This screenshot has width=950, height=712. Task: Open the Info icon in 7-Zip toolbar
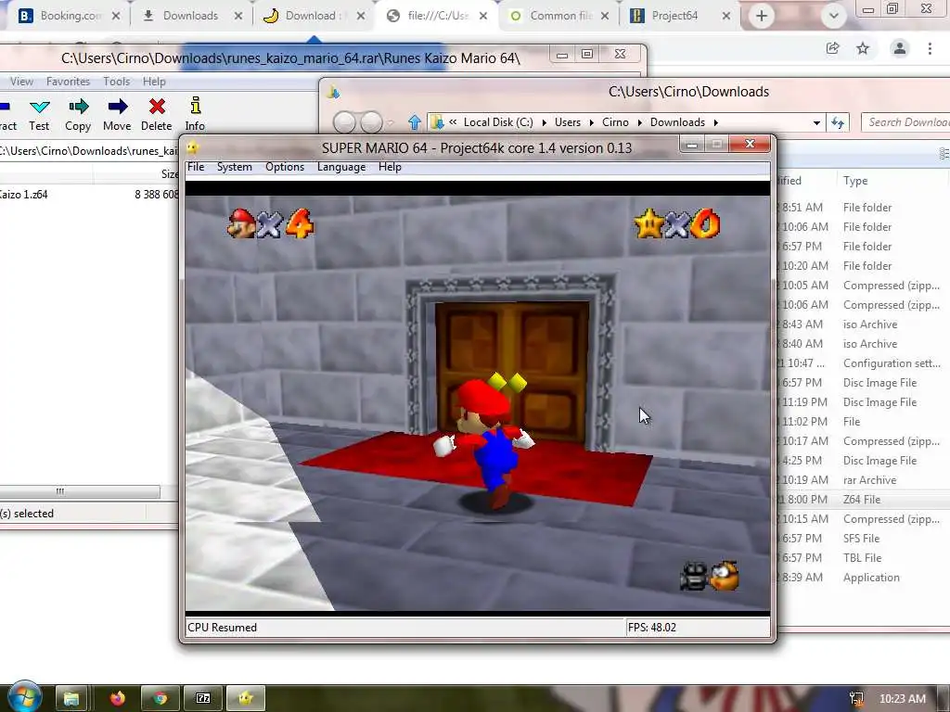(x=195, y=106)
